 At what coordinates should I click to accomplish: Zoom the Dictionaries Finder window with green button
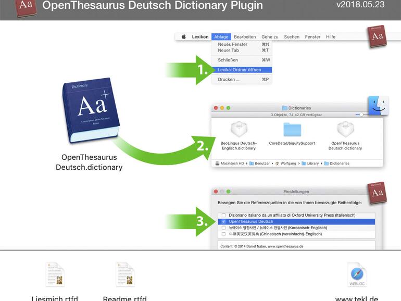[229, 108]
